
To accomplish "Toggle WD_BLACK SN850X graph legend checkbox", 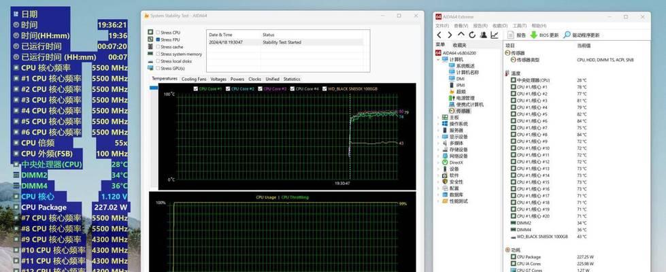I will [x=324, y=88].
